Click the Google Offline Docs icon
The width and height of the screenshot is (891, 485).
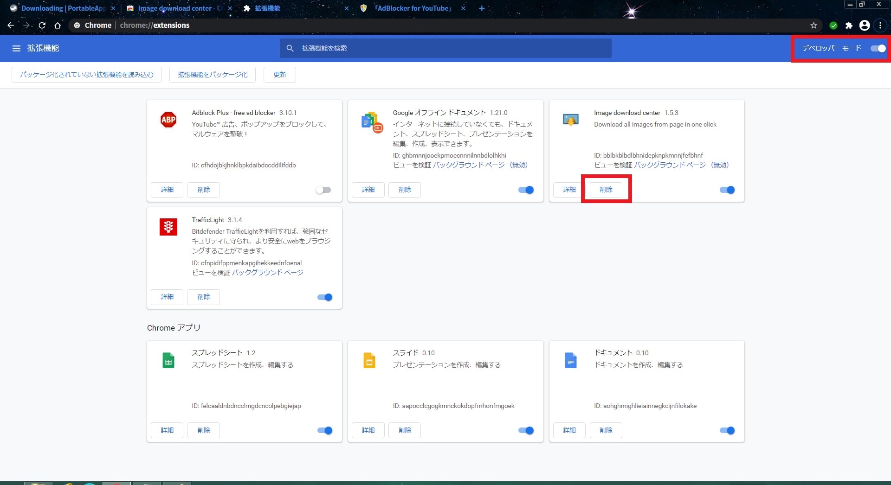[372, 122]
